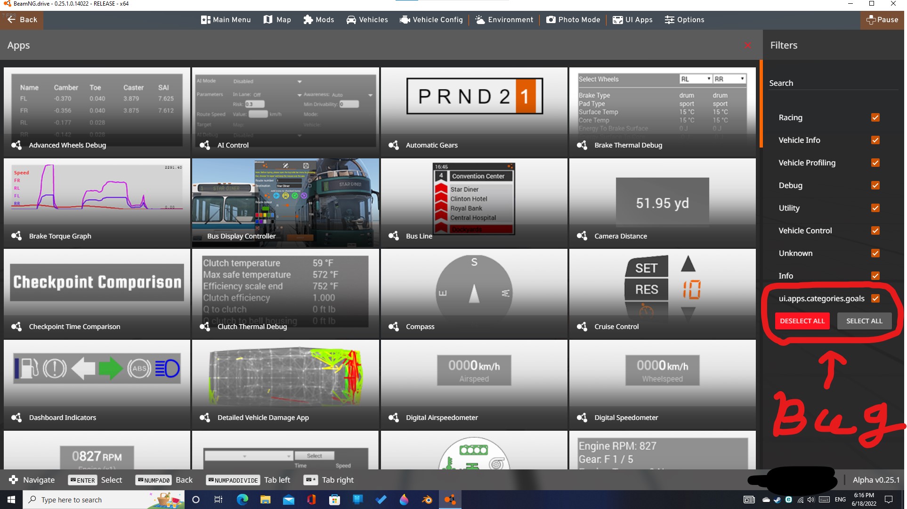
Task: Click the Filters Search field
Action: tap(834, 83)
